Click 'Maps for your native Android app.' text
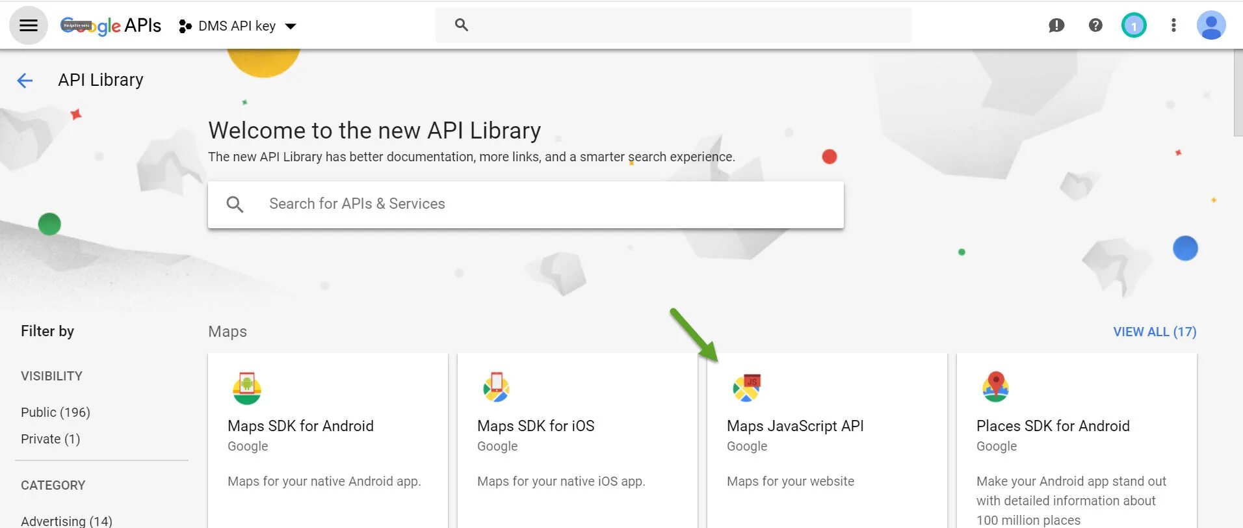The height and width of the screenshot is (528, 1243). (x=324, y=481)
